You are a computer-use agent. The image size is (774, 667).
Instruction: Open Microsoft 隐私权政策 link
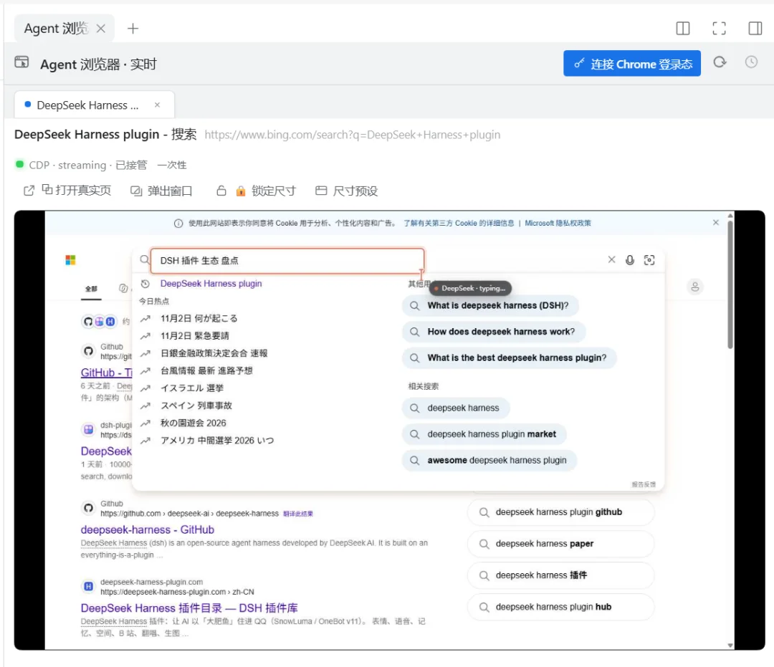point(558,223)
